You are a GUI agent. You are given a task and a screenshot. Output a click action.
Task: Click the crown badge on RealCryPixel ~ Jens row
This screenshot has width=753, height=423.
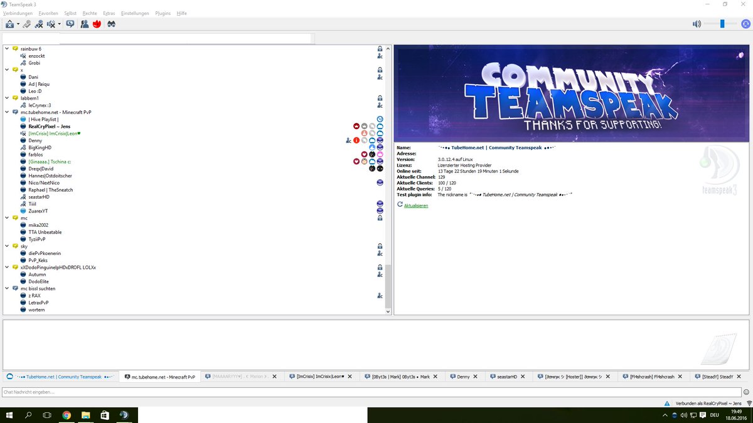pyautogui.click(x=356, y=127)
